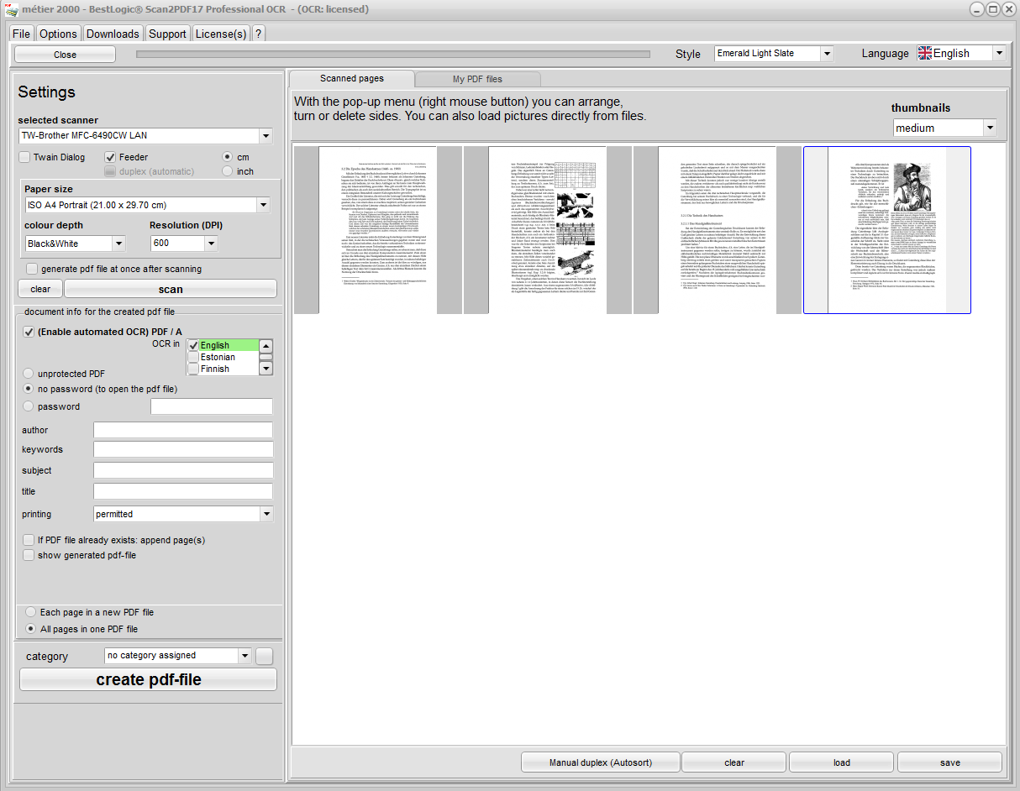Open the '?' help menu
The width and height of the screenshot is (1020, 791).
258,34
